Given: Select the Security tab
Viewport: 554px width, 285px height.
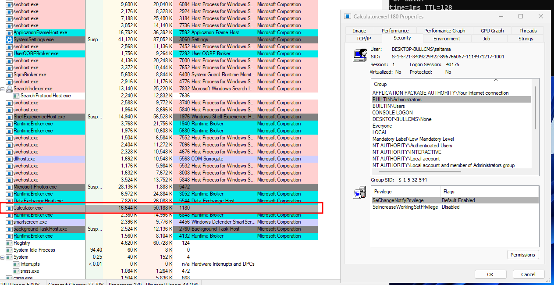Looking at the screenshot, I should pos(402,38).
